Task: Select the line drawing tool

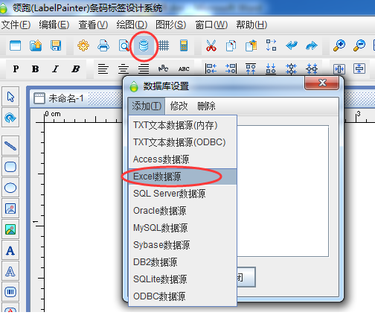Action: click(10, 146)
